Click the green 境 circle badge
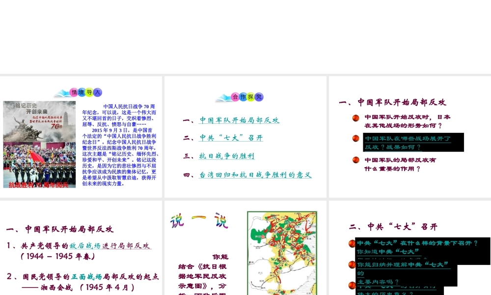 (x=82, y=92)
